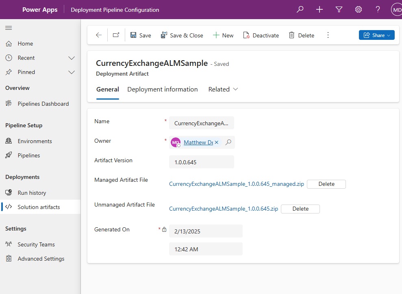Switch to the General tab
This screenshot has width=402, height=294.
pos(108,89)
